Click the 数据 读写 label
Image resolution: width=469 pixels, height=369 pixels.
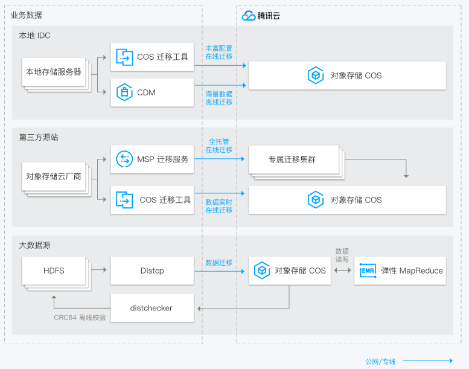coord(342,255)
